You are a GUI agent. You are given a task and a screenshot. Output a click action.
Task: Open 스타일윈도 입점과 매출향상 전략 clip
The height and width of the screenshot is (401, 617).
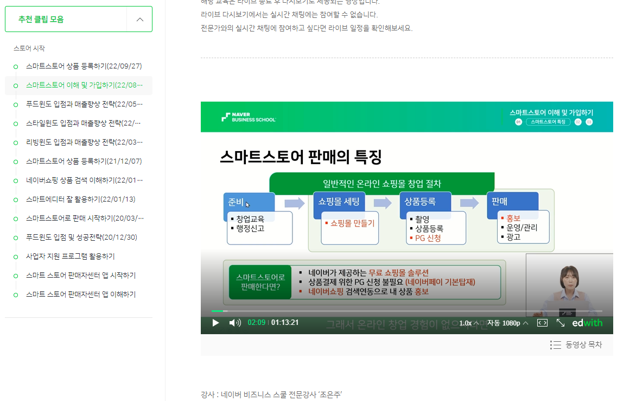(x=84, y=123)
